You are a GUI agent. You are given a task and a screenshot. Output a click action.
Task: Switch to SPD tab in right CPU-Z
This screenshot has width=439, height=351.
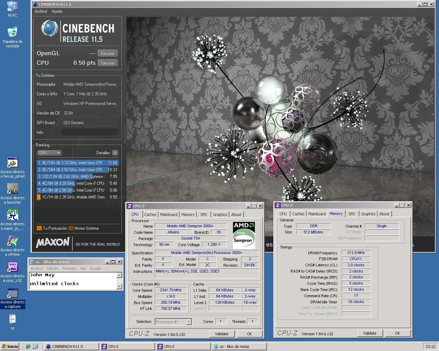[352, 214]
